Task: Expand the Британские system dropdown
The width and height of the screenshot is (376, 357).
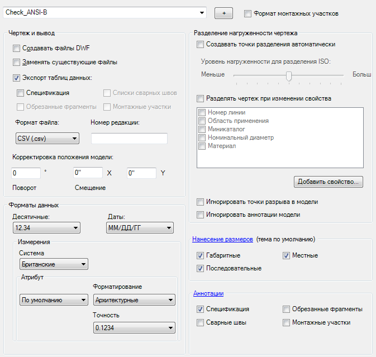Action: tap(54, 264)
